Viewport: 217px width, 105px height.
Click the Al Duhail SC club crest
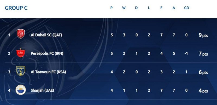(x=21, y=34)
